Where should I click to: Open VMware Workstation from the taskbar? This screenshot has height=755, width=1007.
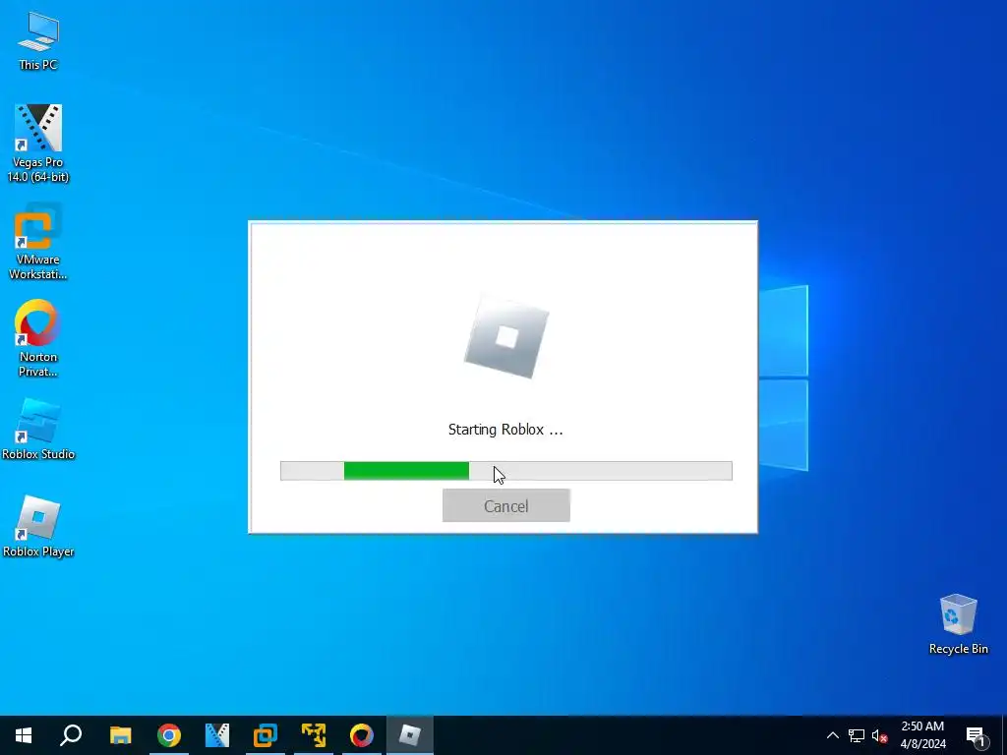pyautogui.click(x=266, y=735)
